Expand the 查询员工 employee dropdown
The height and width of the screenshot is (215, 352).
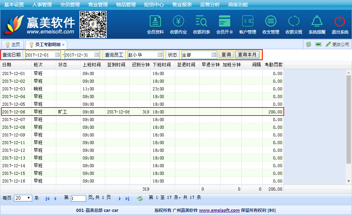pyautogui.click(x=160, y=55)
